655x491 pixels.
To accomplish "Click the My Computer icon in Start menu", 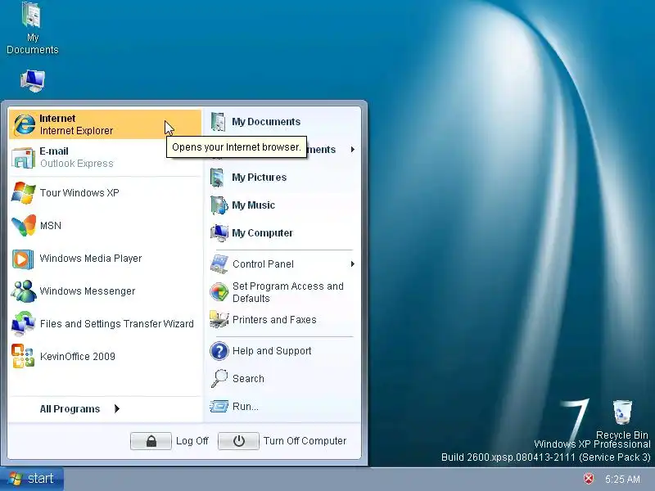I will tap(219, 233).
